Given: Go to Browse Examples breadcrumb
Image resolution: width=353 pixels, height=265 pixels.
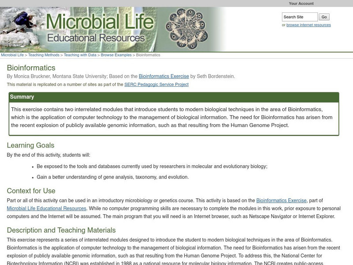Looking at the screenshot, I should 116,55.
